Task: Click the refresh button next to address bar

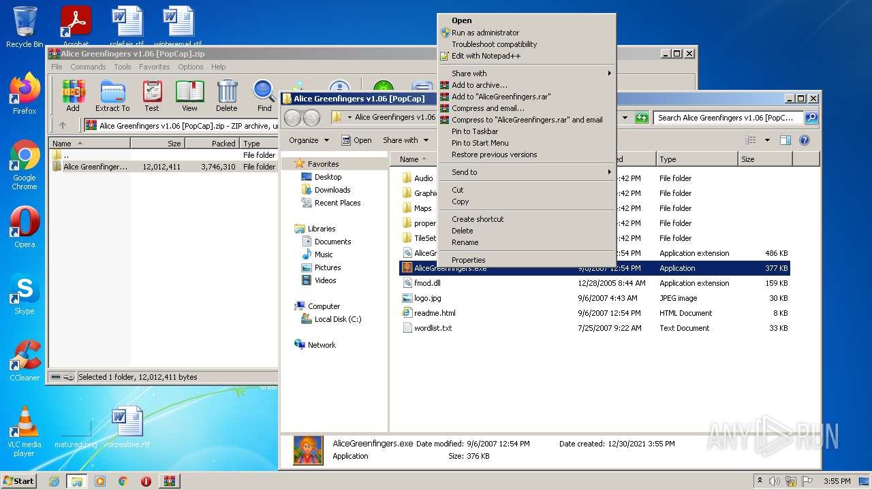Action: tap(641, 118)
